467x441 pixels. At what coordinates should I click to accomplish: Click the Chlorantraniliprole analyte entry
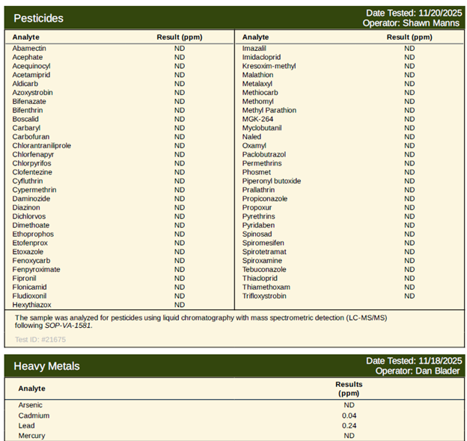(42, 146)
